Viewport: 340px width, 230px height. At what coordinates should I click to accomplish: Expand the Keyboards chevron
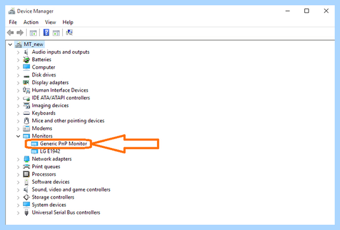18,113
